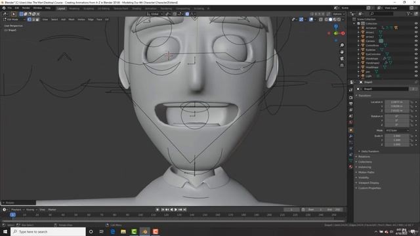Switch to the Layout workspace tab
The height and width of the screenshot is (236, 420).
point(61,9)
